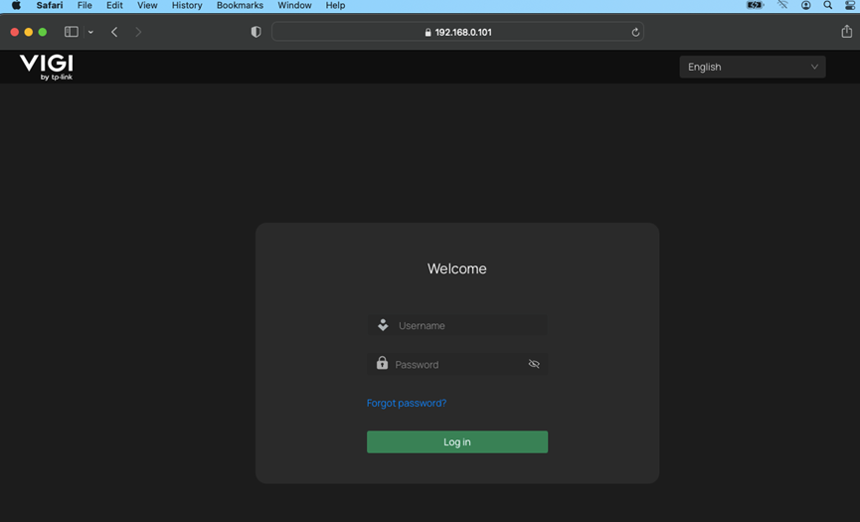Expand the English language dropdown
The height and width of the screenshot is (522, 860).
753,67
